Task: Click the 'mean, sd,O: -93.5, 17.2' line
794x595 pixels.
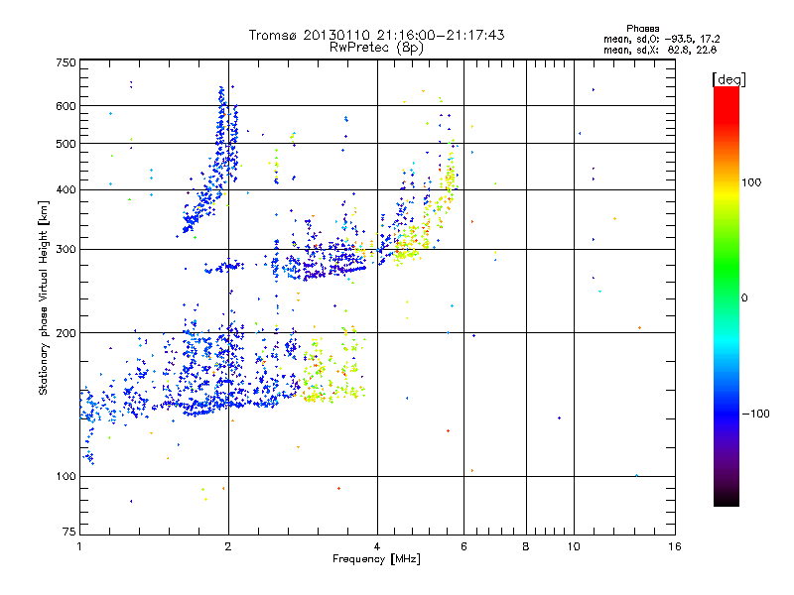Action: 661,39
